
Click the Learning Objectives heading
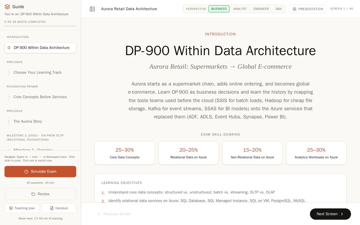[122, 183]
